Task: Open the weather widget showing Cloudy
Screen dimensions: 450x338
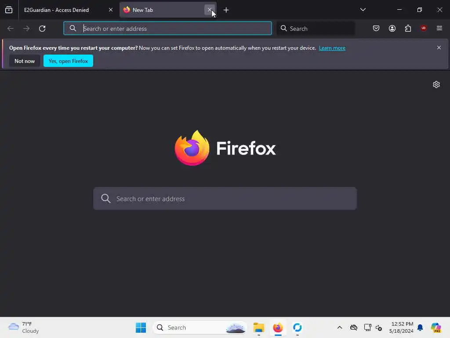Action: point(24,327)
